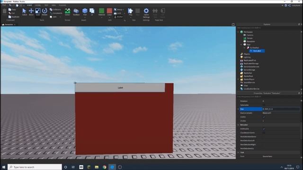Expand the Size property row

pos(238,109)
